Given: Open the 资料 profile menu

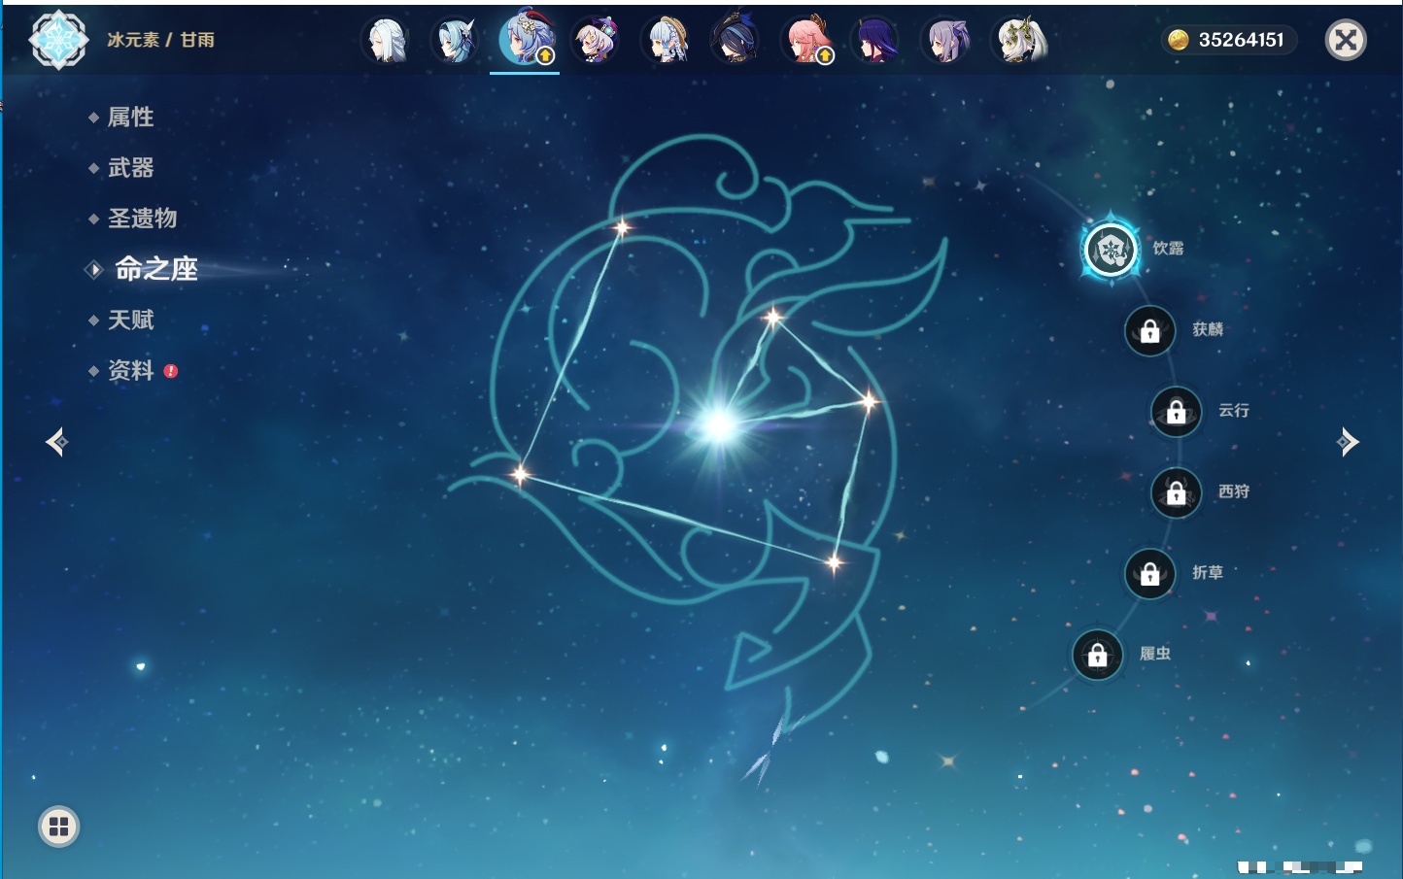Looking at the screenshot, I should coord(130,370).
